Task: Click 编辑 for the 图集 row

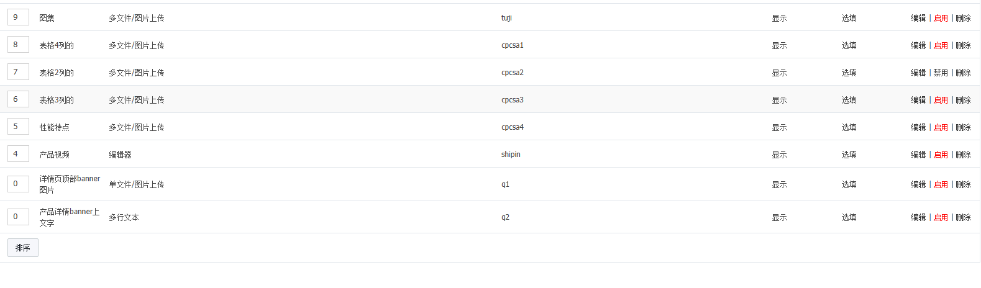Action: pos(918,18)
